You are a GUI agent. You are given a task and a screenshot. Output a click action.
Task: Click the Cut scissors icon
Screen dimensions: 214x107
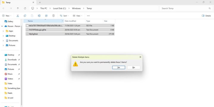pyautogui.click(x=18, y=16)
